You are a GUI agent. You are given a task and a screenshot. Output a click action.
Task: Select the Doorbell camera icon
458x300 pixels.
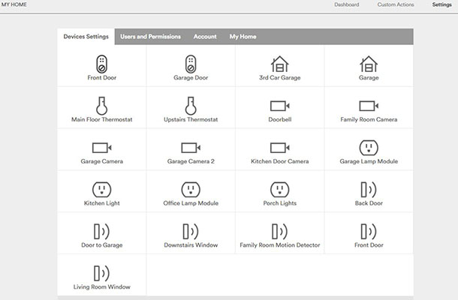pos(279,106)
